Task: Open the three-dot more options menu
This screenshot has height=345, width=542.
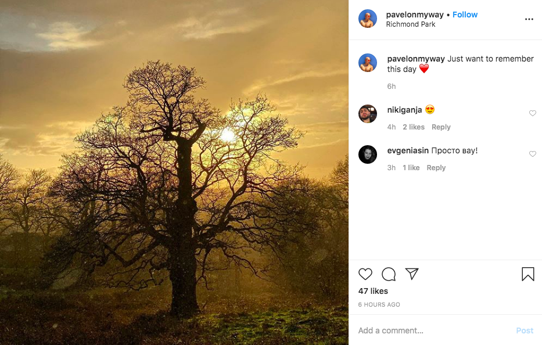Action: (x=529, y=19)
